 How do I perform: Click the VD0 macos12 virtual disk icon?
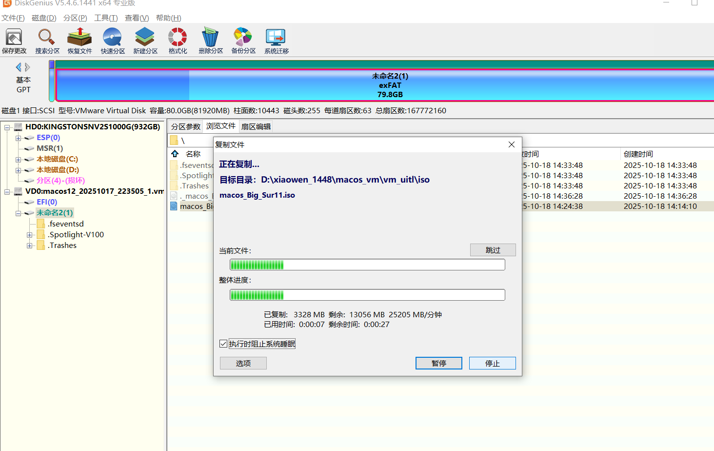19,191
